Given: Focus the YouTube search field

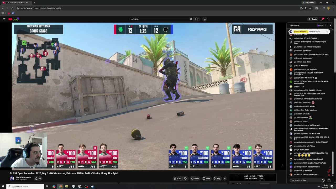Looking at the screenshot, I should pos(160,19).
